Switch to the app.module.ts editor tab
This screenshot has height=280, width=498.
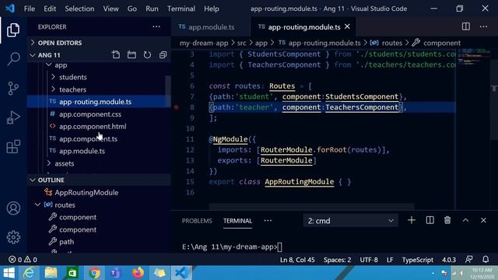click(211, 27)
